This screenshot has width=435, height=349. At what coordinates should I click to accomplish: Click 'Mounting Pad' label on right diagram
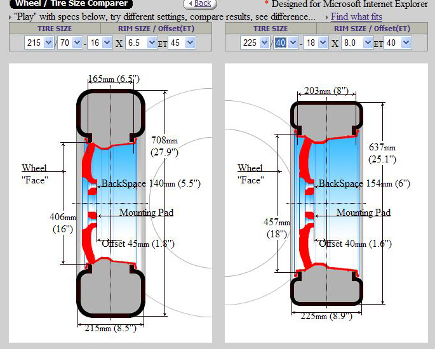[363, 213]
